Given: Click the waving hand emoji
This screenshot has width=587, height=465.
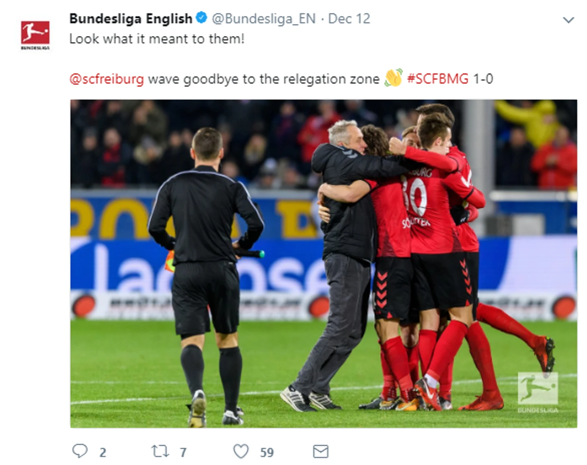Looking at the screenshot, I should tap(393, 78).
